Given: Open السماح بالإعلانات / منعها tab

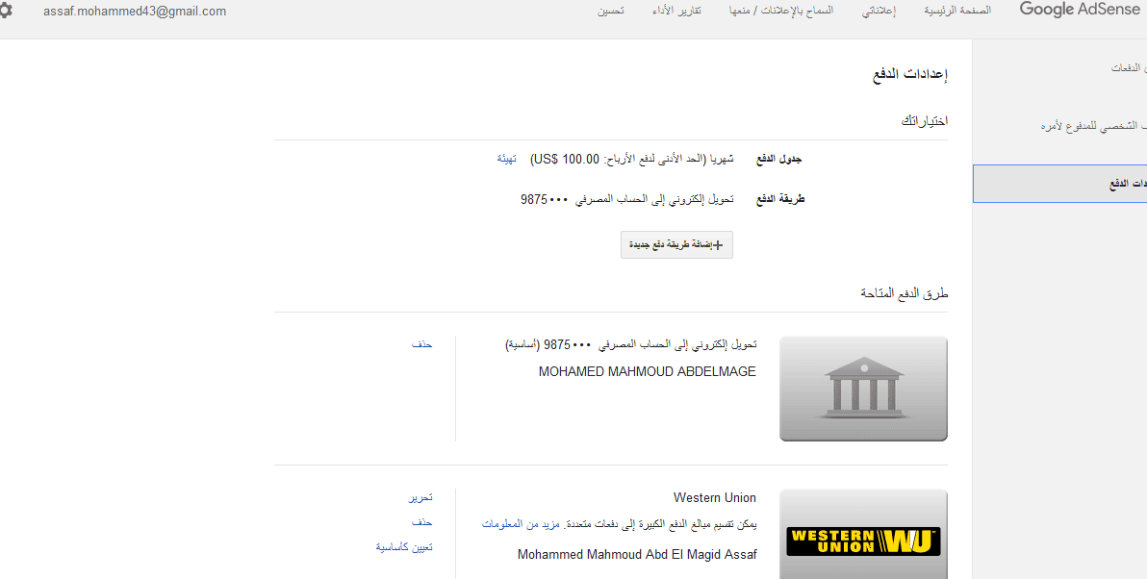Looking at the screenshot, I should (781, 11).
